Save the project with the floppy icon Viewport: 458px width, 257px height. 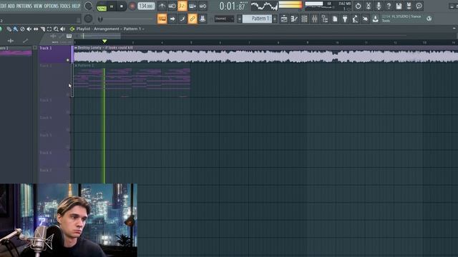click(399, 6)
